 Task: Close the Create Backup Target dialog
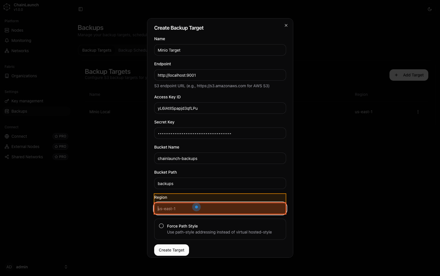(x=286, y=25)
